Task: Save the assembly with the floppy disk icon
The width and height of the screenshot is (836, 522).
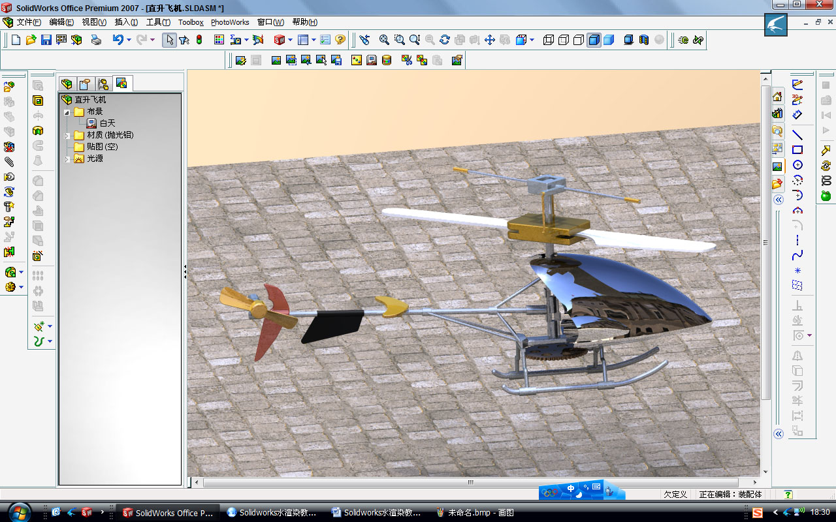Action: (x=46, y=40)
